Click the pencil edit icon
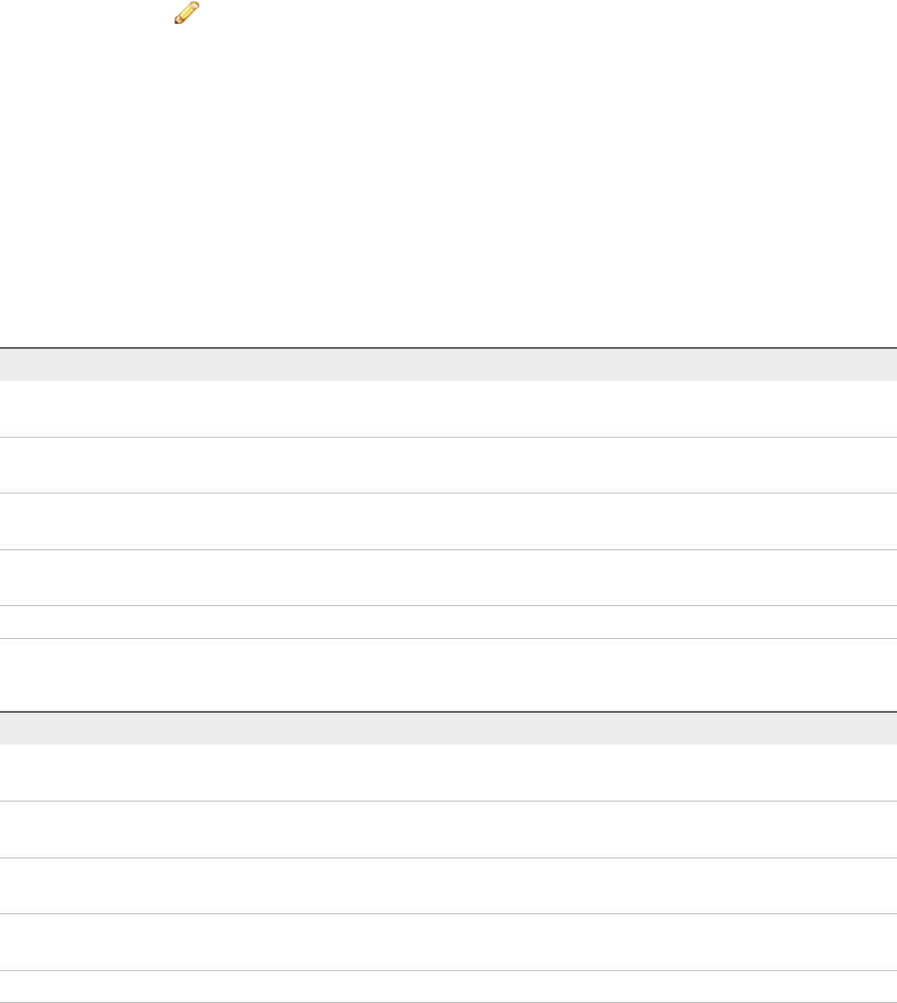This screenshot has height=1003, width=897. tap(187, 13)
